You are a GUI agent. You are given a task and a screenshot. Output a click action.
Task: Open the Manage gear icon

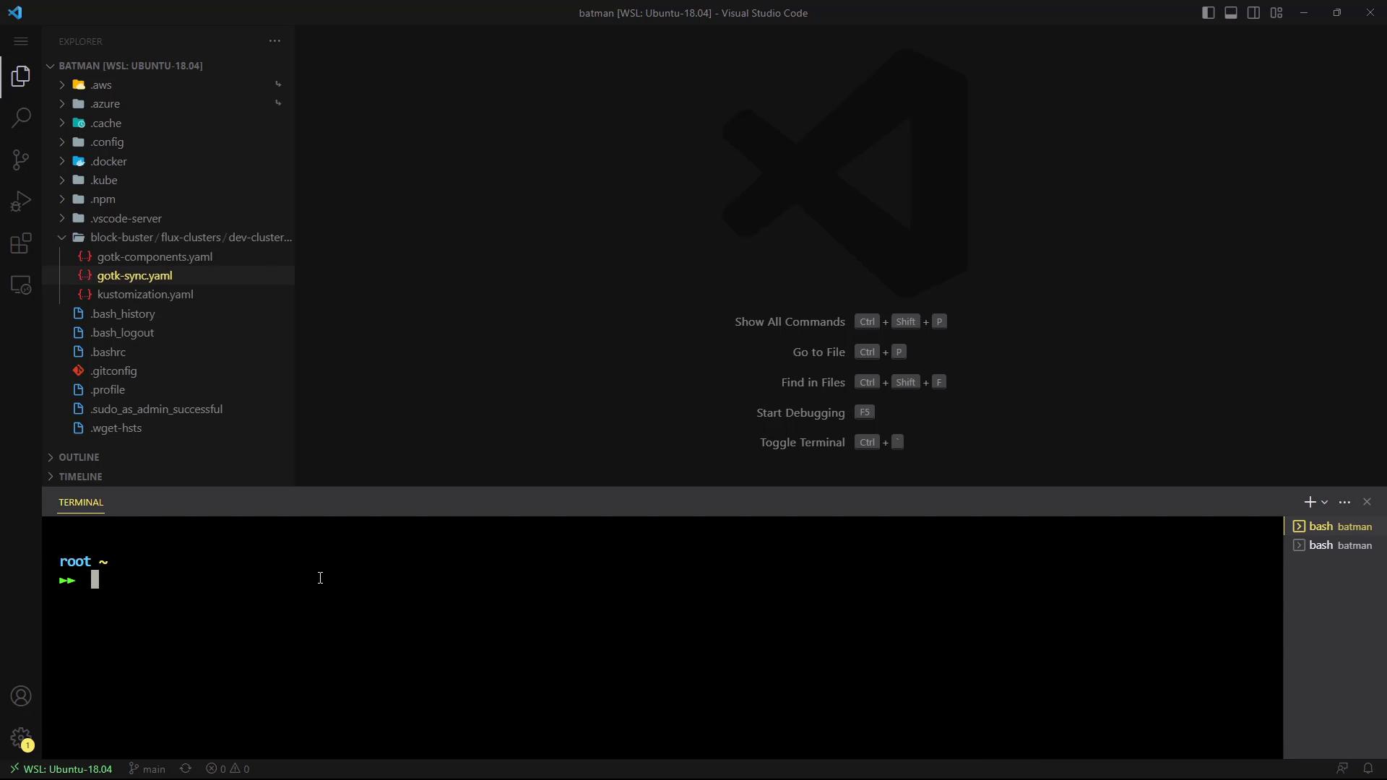[21, 738]
